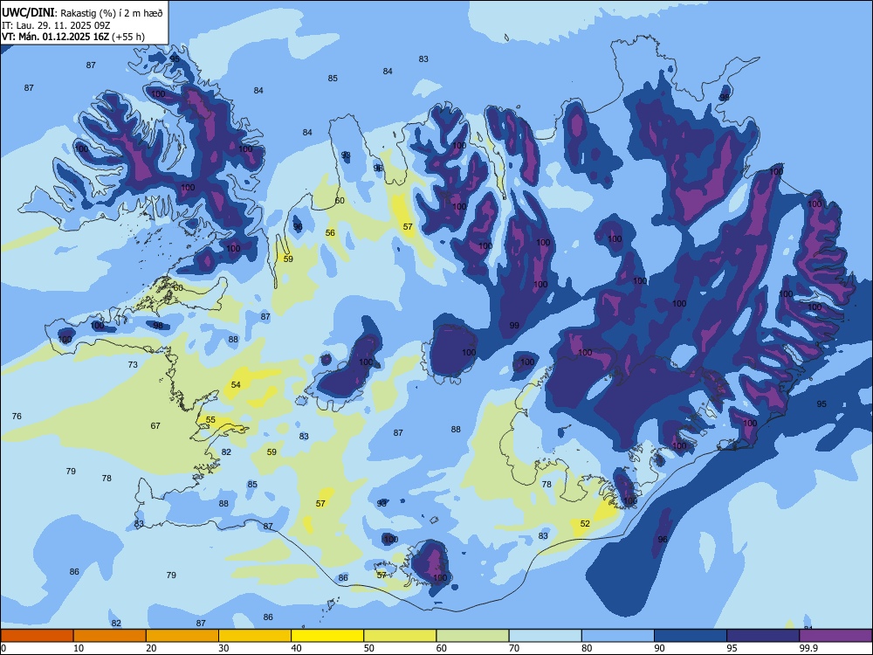Click the humidity value 56 on the map
Screen dimensions: 873x655
click(x=331, y=233)
